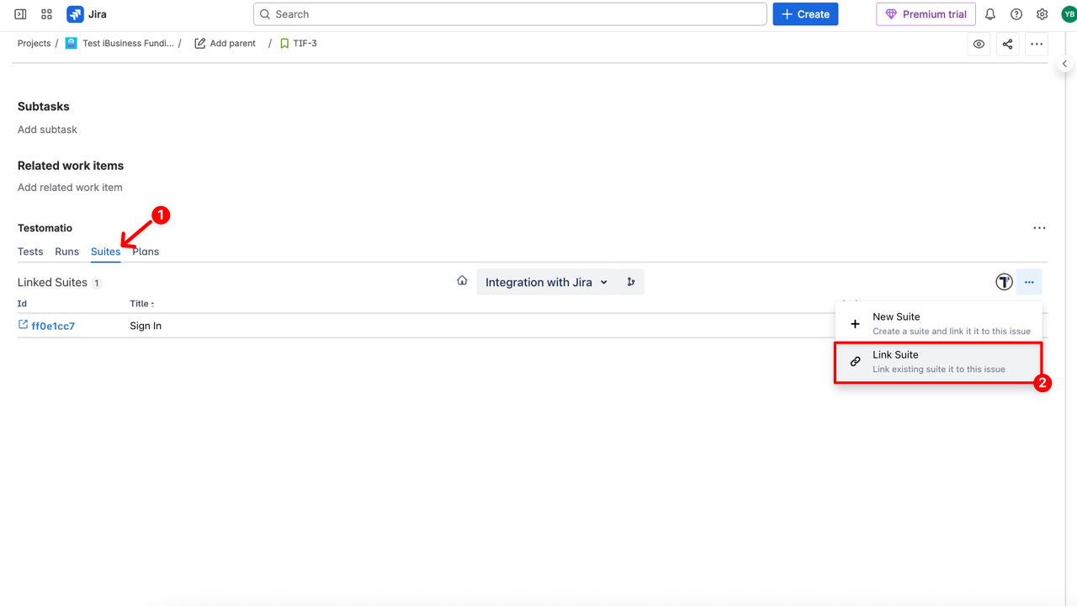This screenshot has height=606, width=1077.
Task: Click the share icon for this issue
Action: point(1007,44)
